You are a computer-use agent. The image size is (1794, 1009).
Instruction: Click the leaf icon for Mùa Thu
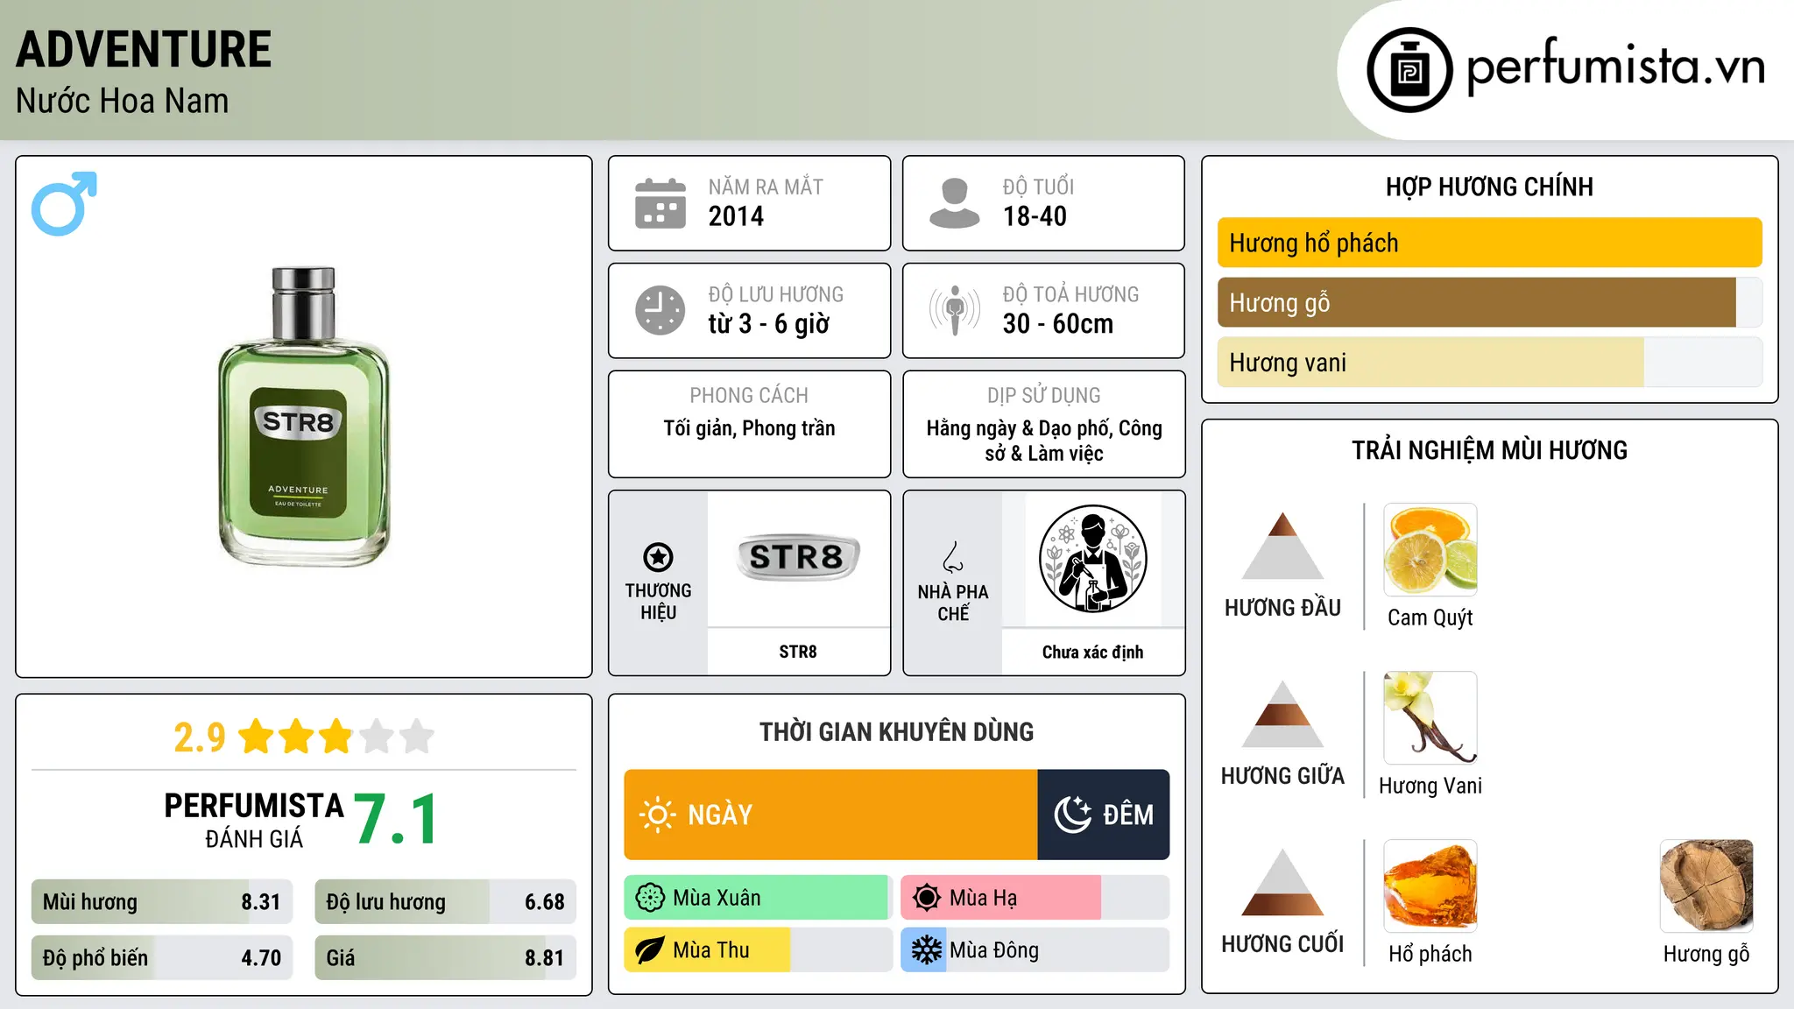(649, 950)
